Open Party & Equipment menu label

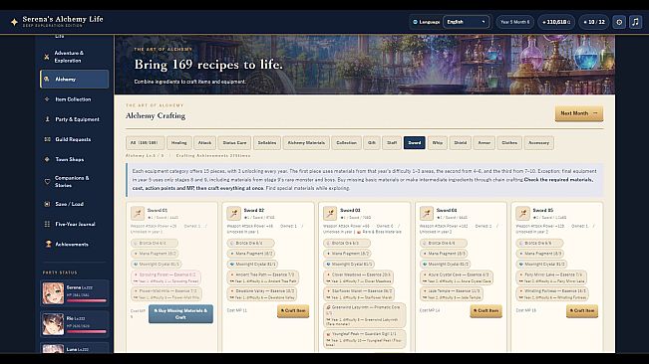coord(78,119)
